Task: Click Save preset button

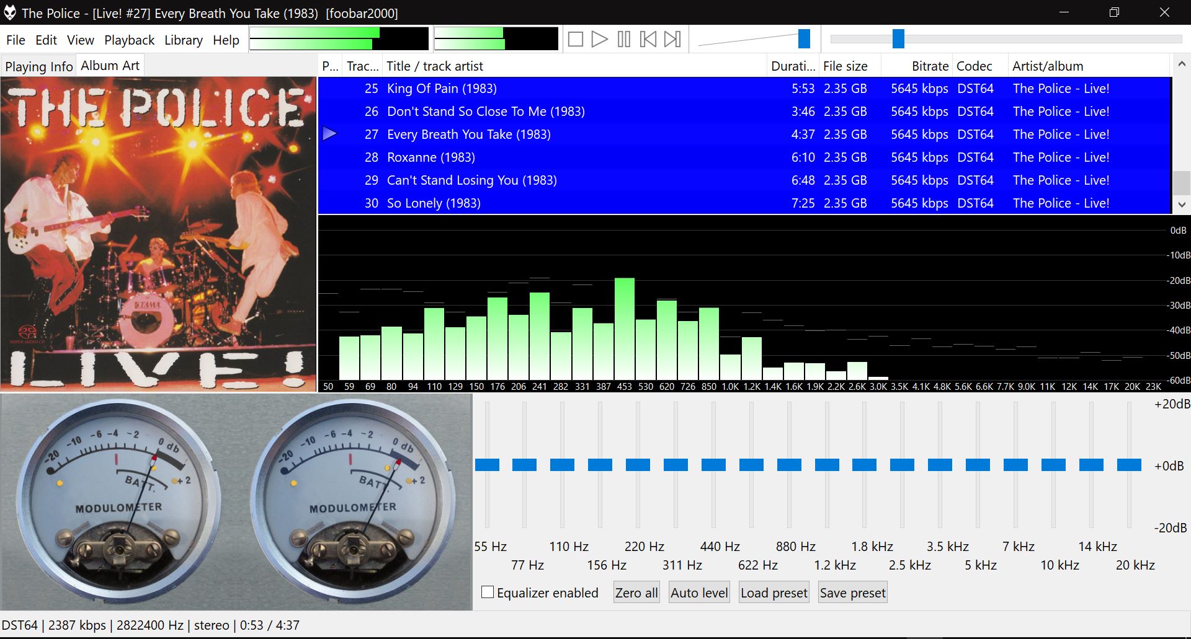Action: click(853, 593)
